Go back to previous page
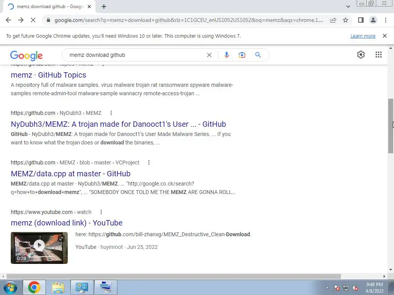Screen dimensions: 394x295 point(8,20)
